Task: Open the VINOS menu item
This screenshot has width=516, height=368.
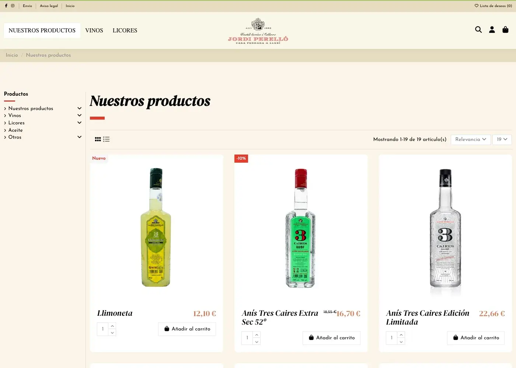Action: coord(94,31)
